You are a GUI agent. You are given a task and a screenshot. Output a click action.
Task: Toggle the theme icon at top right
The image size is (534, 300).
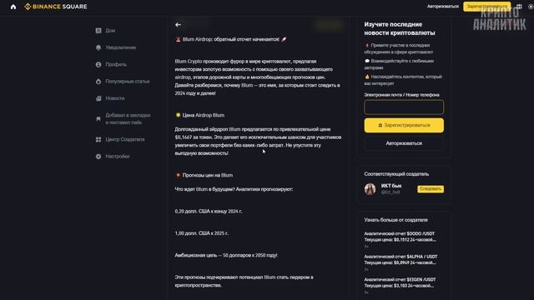[x=531, y=7]
